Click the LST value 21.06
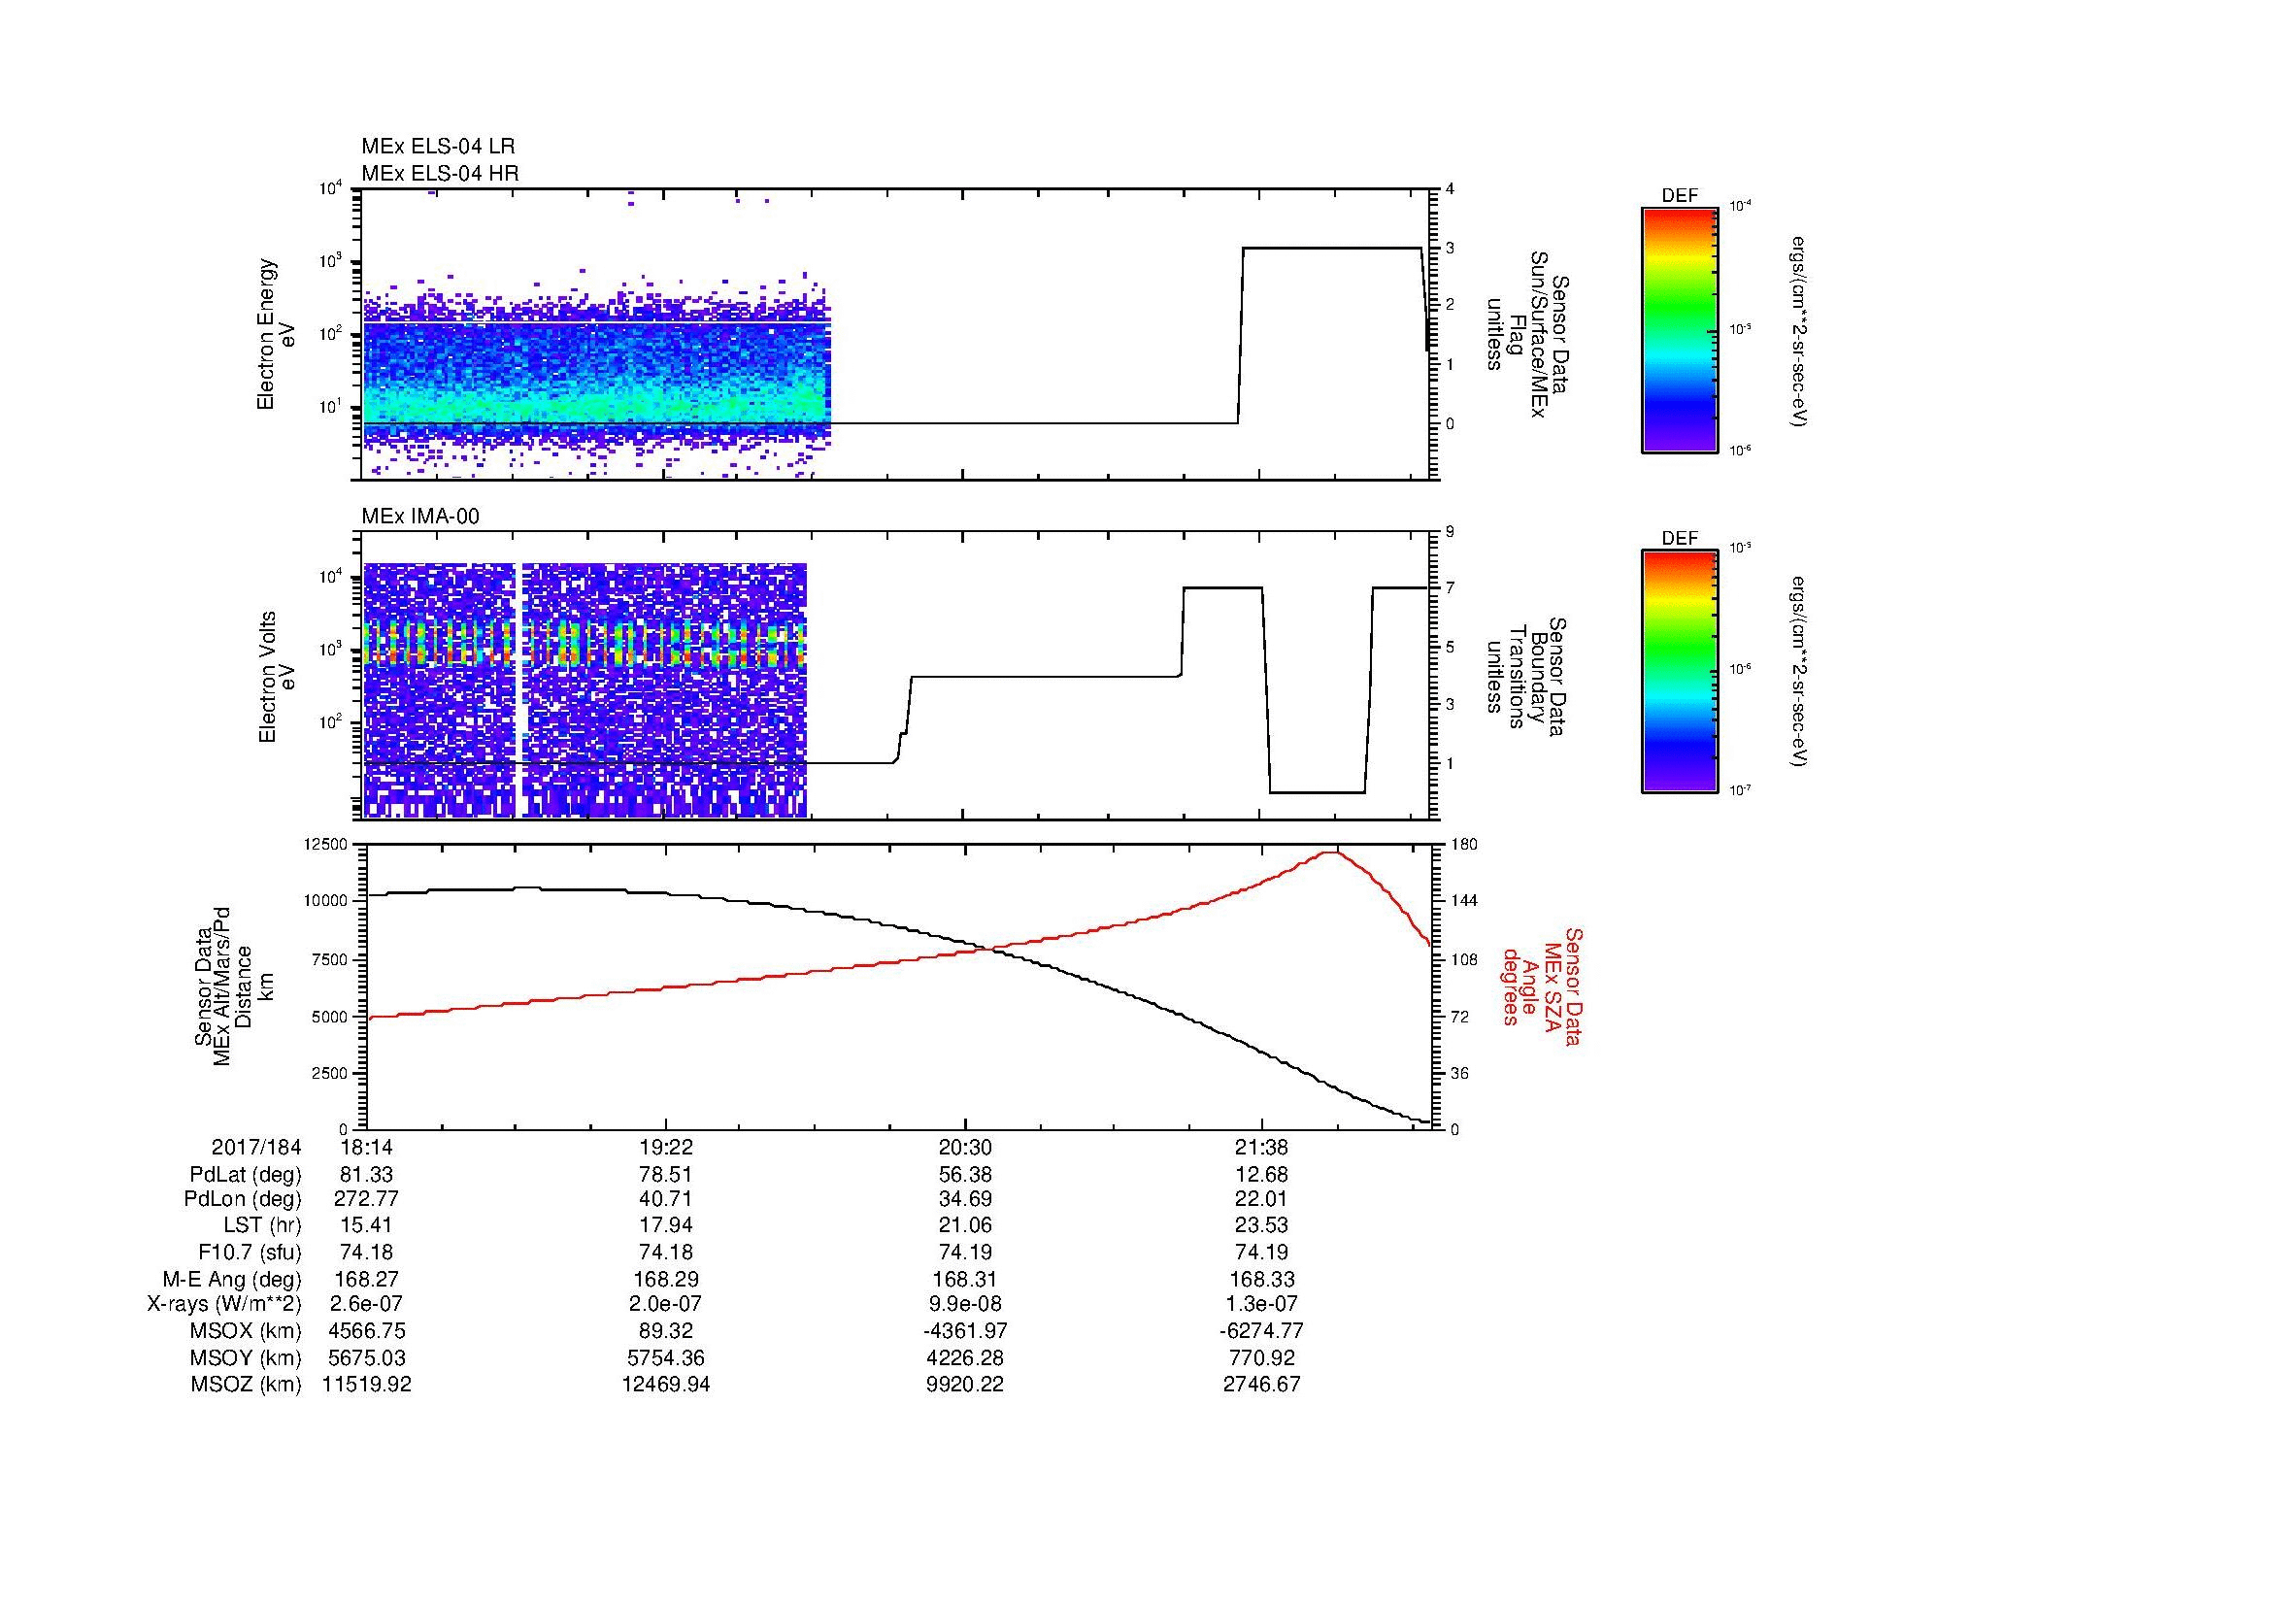The height and width of the screenshot is (1605, 2271). click(x=965, y=1226)
